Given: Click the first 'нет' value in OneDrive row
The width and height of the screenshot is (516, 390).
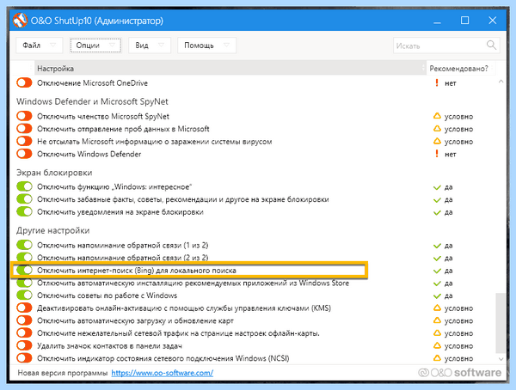Looking at the screenshot, I should pyautogui.click(x=450, y=83).
